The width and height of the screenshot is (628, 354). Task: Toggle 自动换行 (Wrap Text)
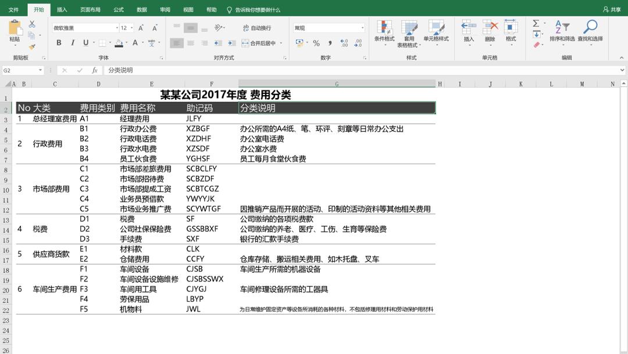[259, 27]
